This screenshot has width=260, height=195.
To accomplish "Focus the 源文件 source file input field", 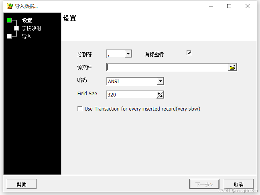I will tap(167, 67).
